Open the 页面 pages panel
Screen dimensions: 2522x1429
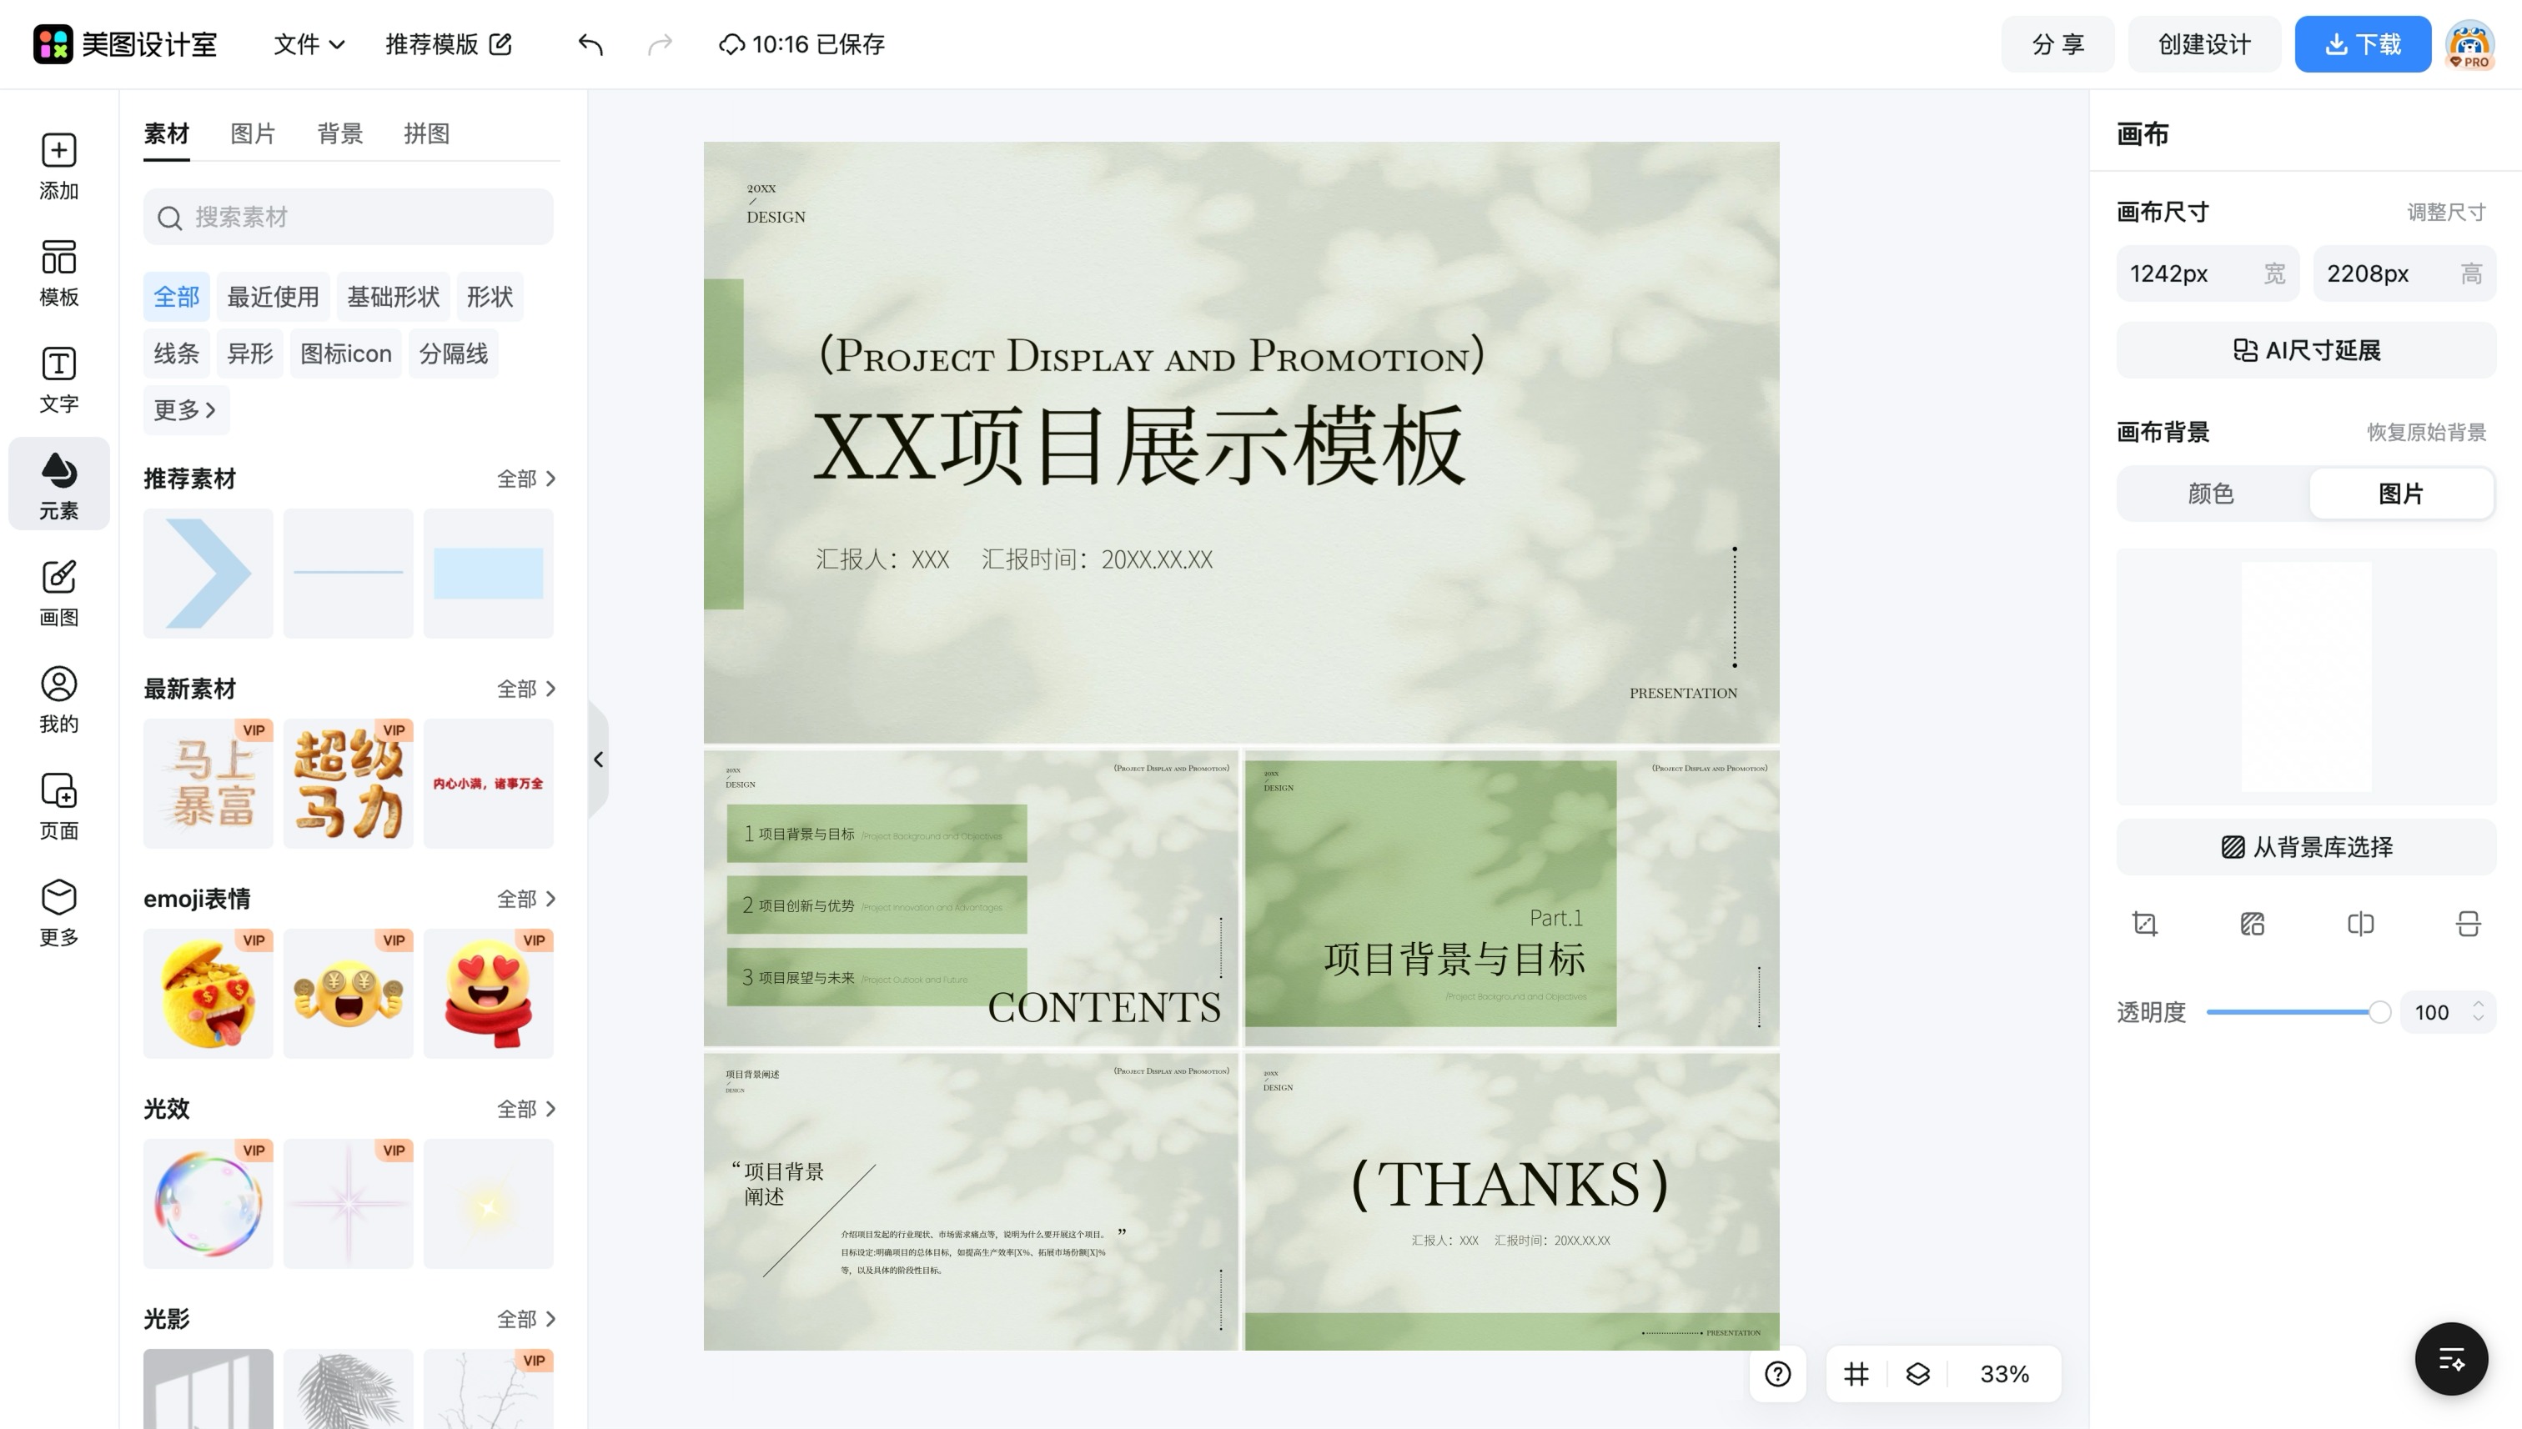pyautogui.click(x=59, y=807)
